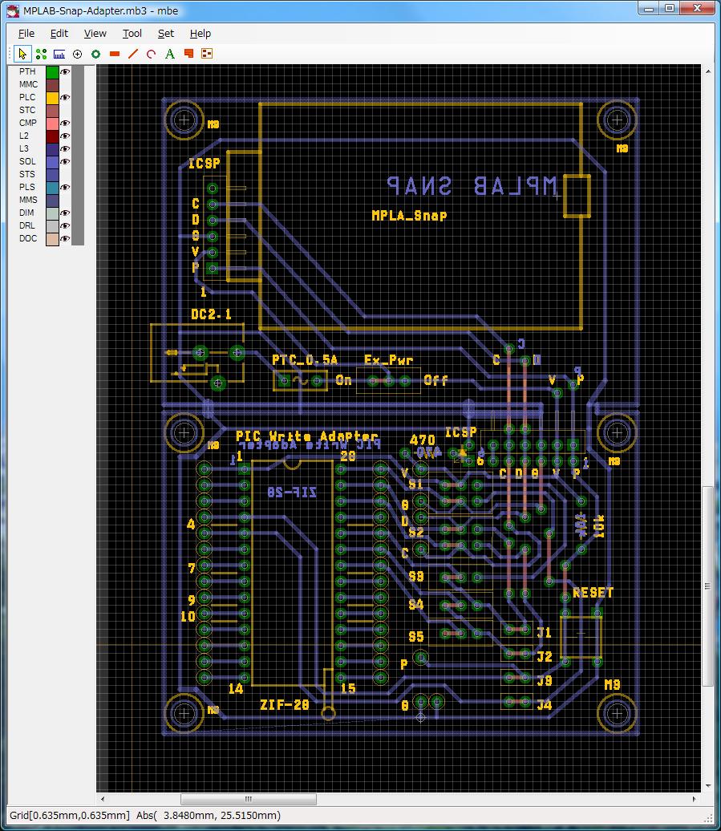Click the vertical scrollbar down arrow

(707, 786)
